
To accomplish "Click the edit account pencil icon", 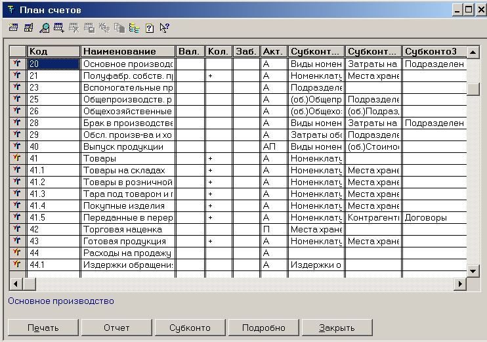I will tap(28, 28).
